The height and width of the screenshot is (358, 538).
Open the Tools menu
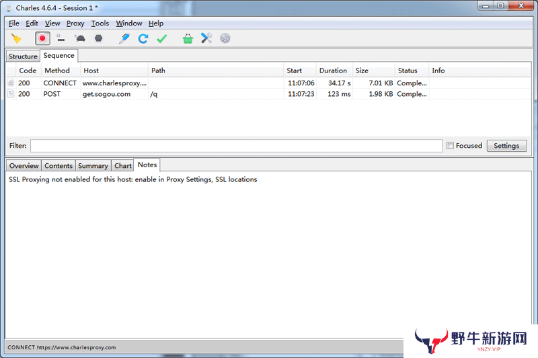[100, 24]
